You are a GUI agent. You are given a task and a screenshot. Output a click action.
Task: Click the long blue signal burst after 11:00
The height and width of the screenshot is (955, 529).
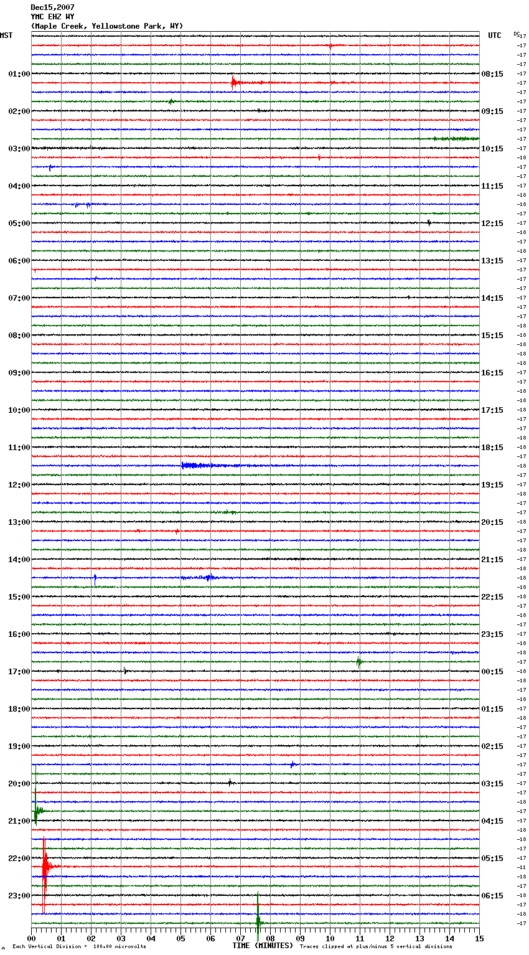pyautogui.click(x=212, y=466)
